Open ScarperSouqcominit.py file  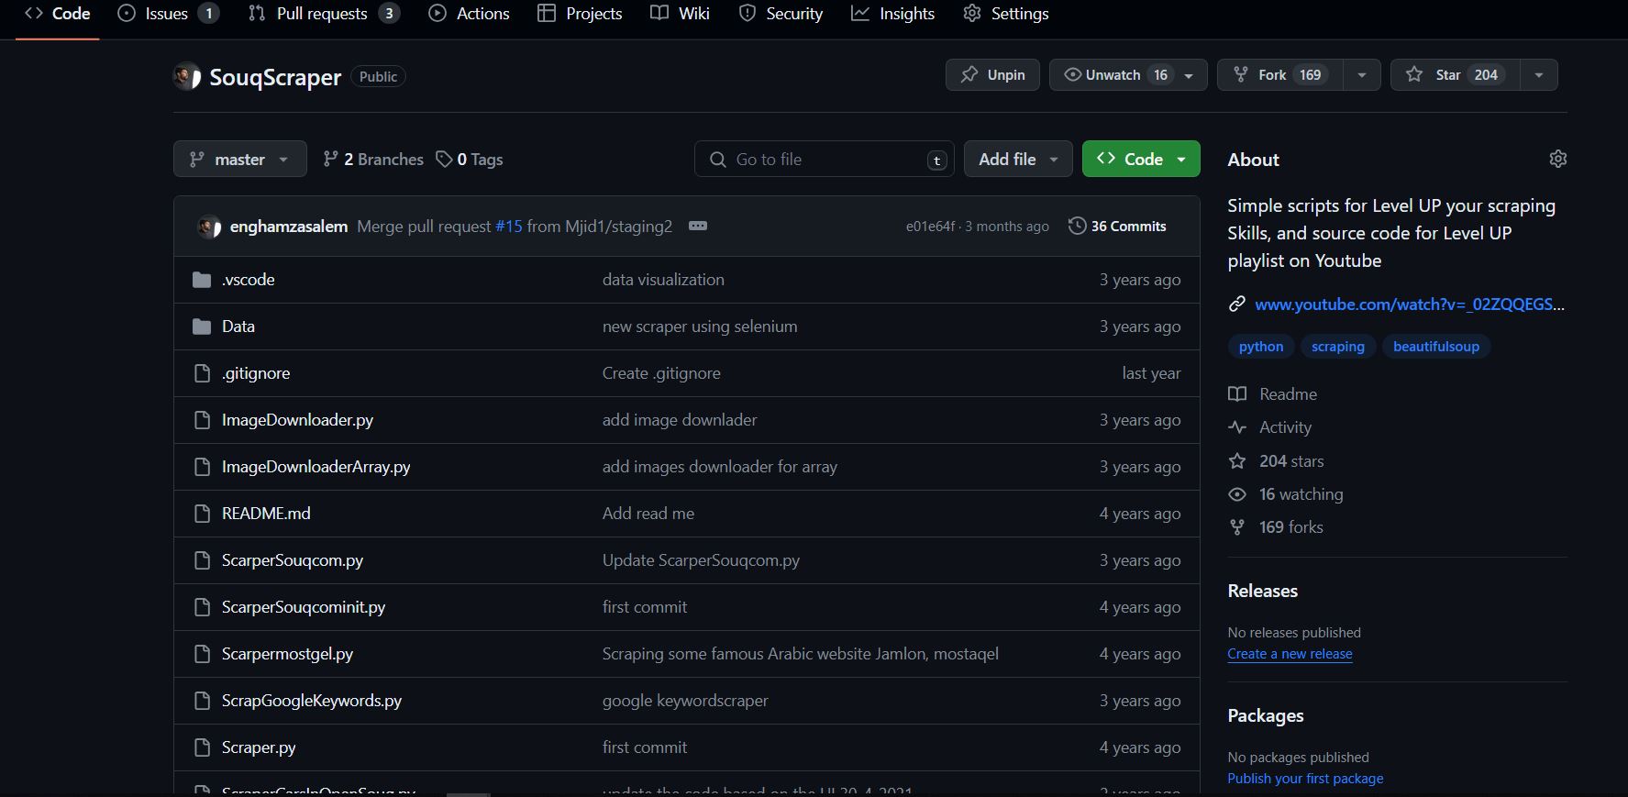click(304, 607)
